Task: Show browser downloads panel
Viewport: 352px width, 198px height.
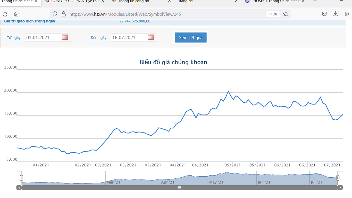Action: tap(336, 14)
